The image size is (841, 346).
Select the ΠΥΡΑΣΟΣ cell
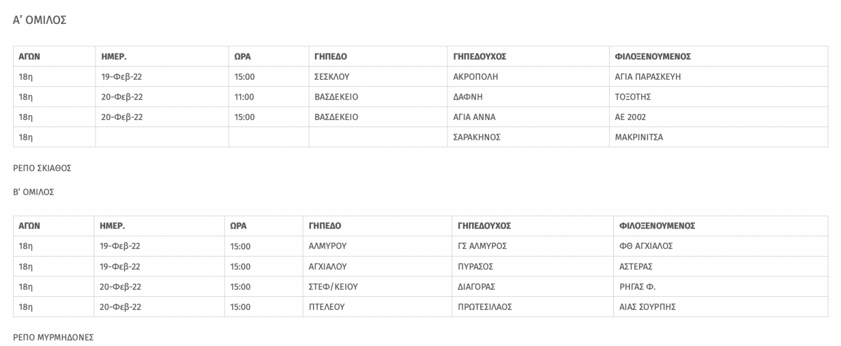pyautogui.click(x=532, y=267)
